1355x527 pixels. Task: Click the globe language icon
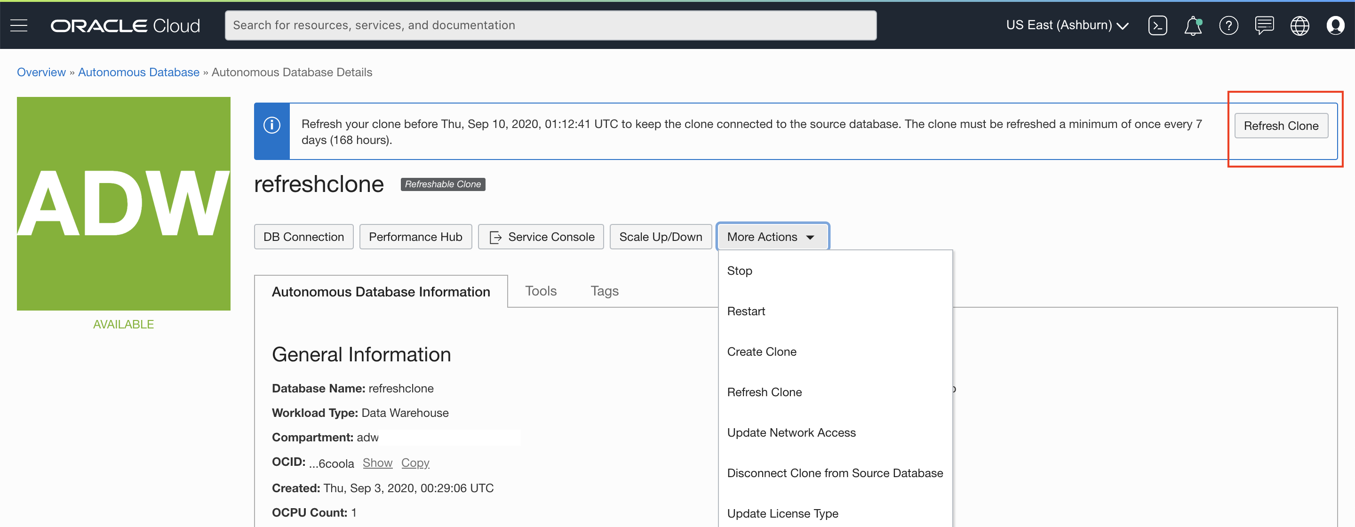[1299, 25]
